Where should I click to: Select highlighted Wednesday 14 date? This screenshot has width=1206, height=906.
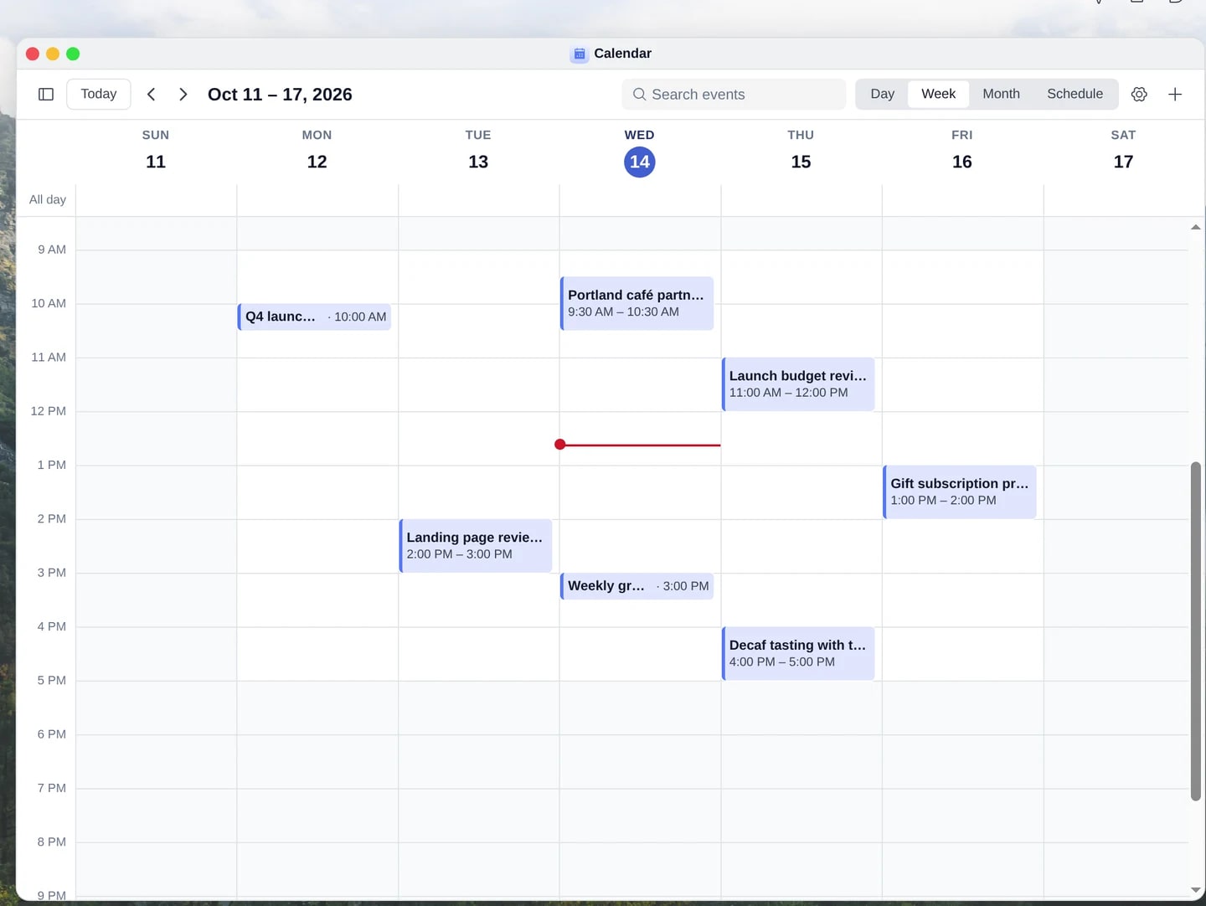(640, 162)
